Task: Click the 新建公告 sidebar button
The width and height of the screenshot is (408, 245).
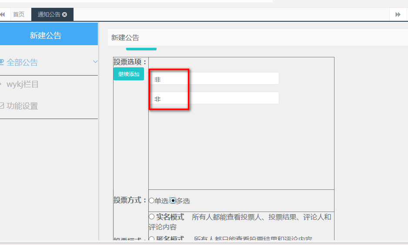Action: point(49,34)
